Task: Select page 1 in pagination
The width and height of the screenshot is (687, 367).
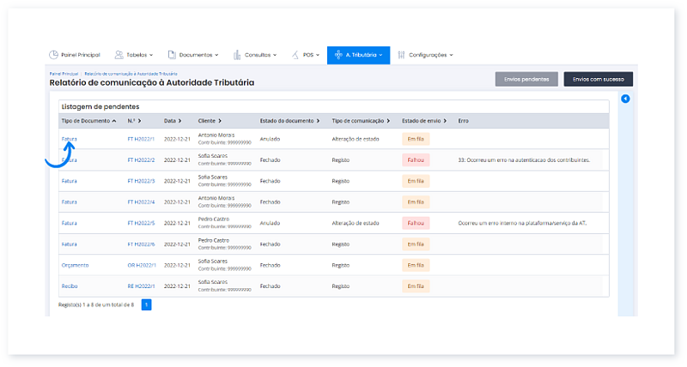Action: [x=146, y=304]
